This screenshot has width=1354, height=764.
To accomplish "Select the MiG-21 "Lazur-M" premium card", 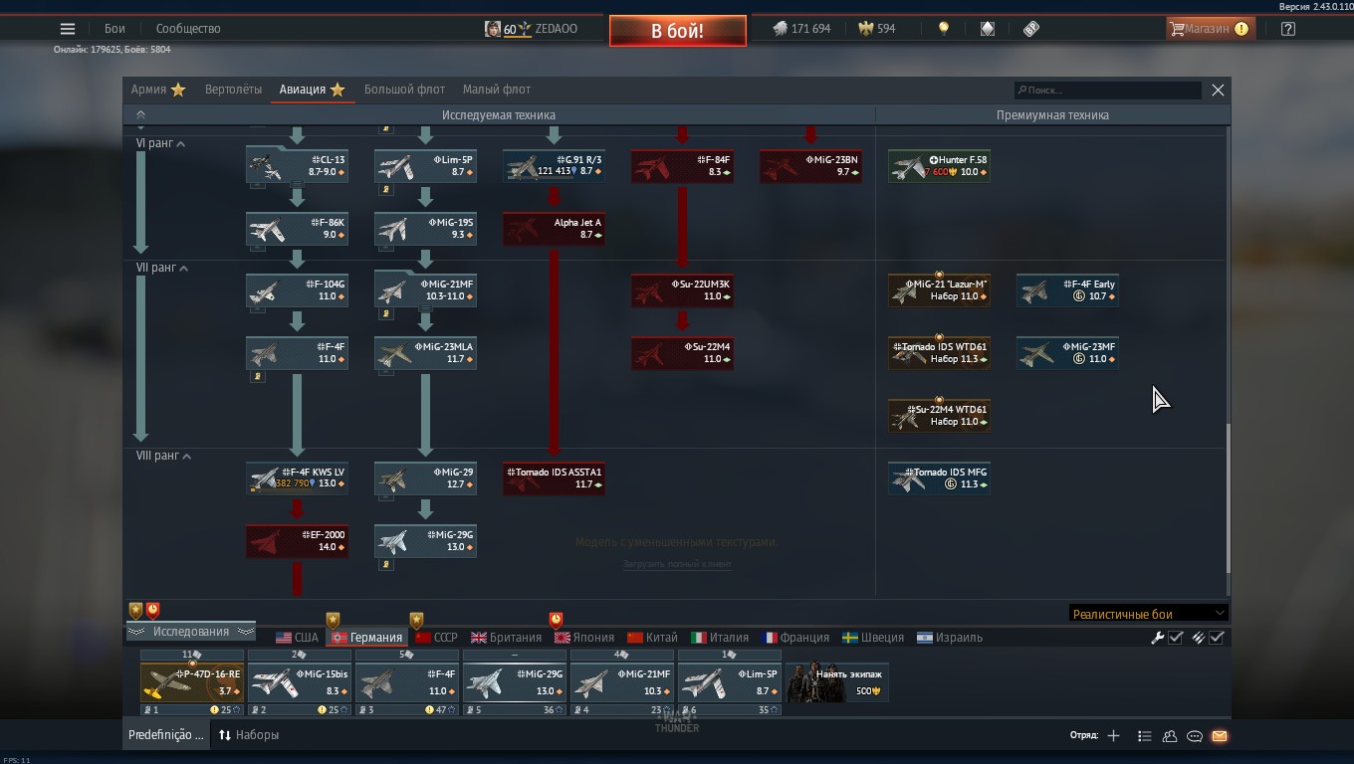I will pos(939,290).
